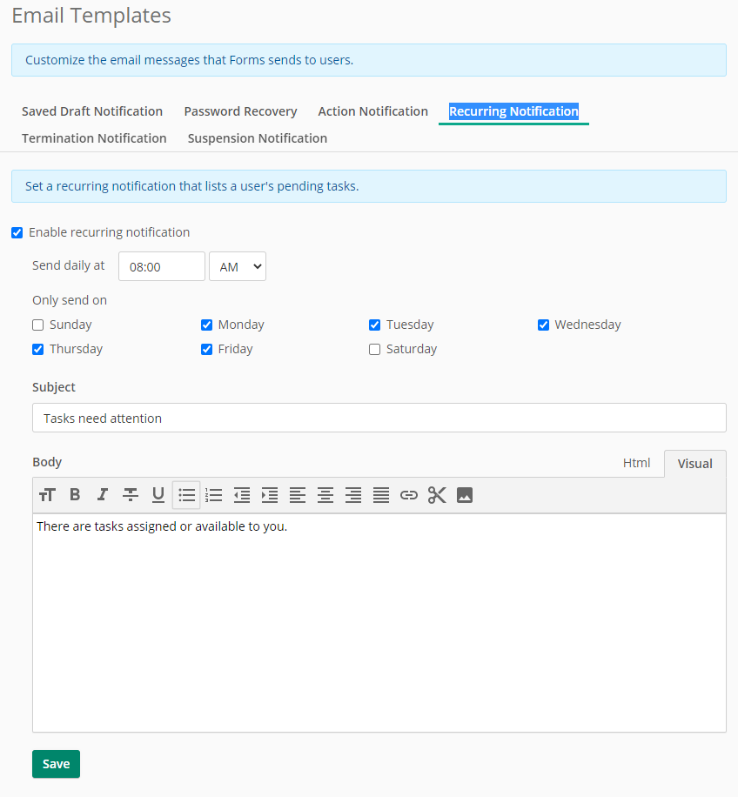Open the font size tool in editor toolbar
738x797 pixels.
click(47, 494)
